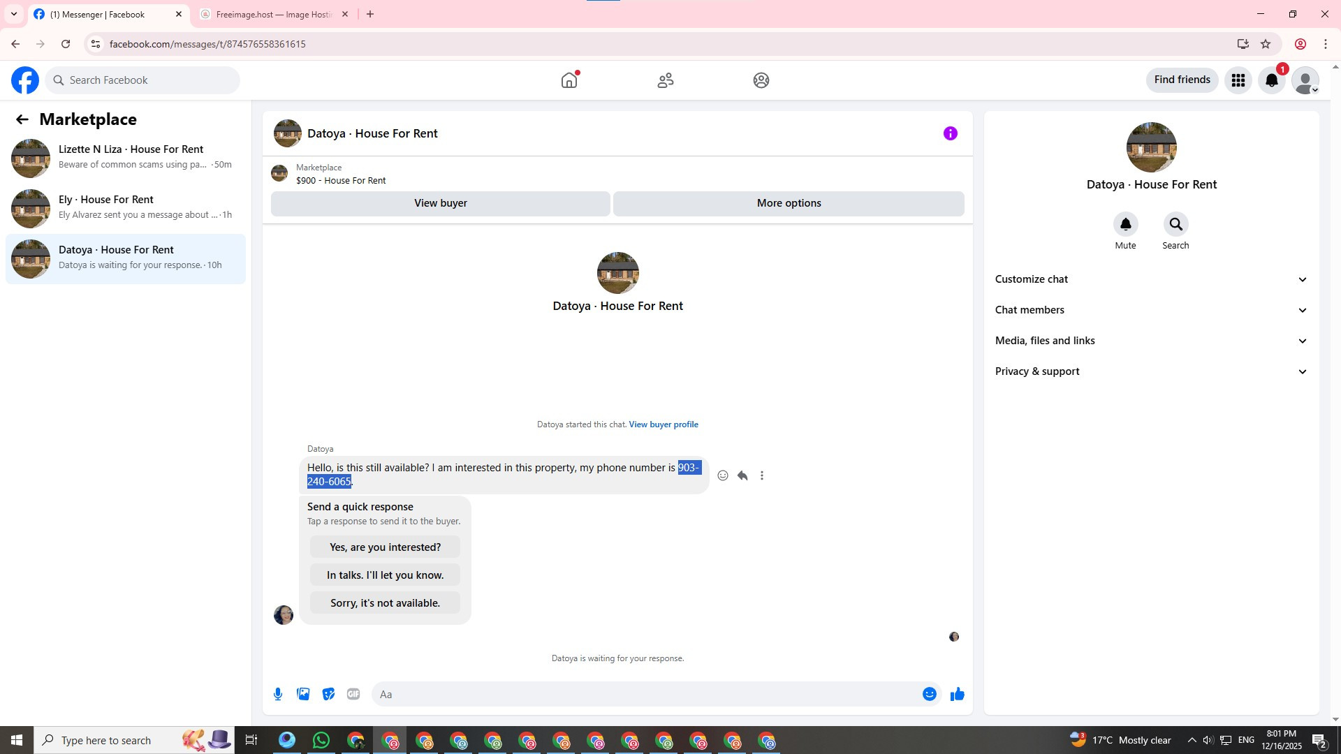Open the Chrome profile icon
This screenshot has width=1341, height=754.
point(1300,44)
